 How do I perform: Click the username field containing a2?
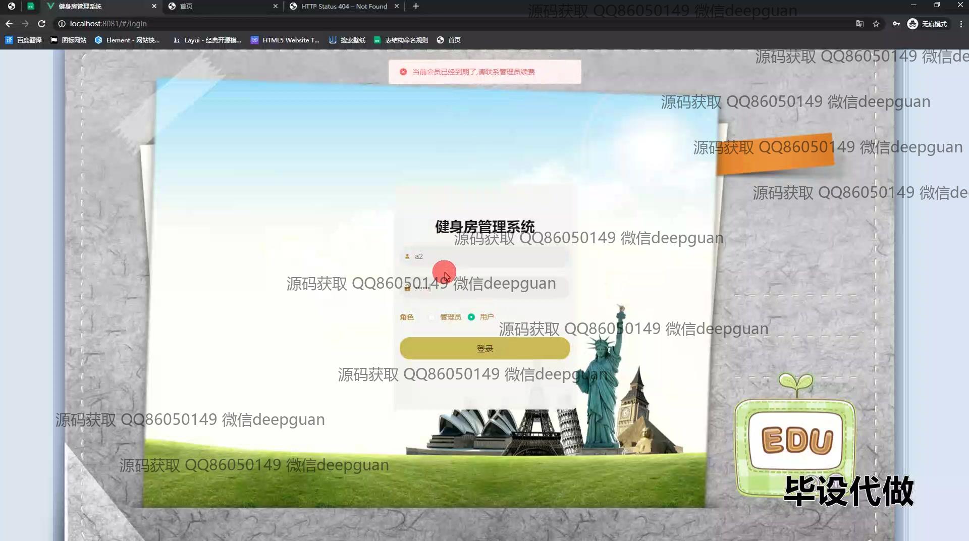click(x=485, y=256)
